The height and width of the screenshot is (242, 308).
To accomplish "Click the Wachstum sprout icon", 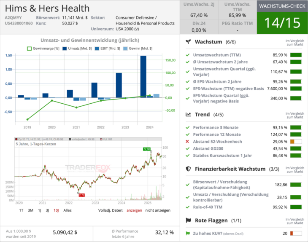I will point(188,42).
